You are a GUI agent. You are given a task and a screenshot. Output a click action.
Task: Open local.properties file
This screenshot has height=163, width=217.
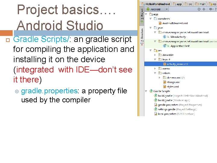pos(176,114)
